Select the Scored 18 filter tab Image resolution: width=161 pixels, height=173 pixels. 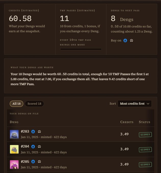[34, 104]
